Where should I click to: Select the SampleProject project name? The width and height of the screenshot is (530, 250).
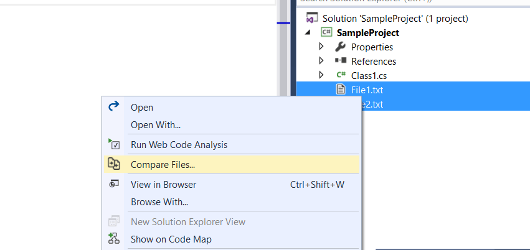367,33
